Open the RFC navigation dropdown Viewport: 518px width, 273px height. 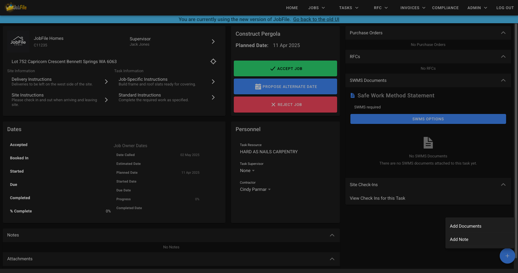[381, 8]
